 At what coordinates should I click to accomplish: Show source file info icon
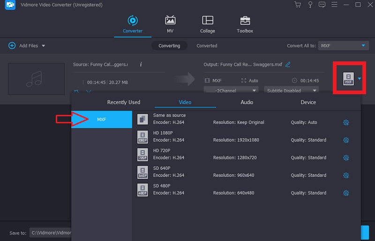141,64
